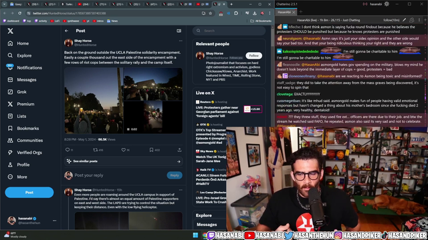The image size is (428, 240).
Task: Open the large left crowd photo
Action: (x=94, y=101)
